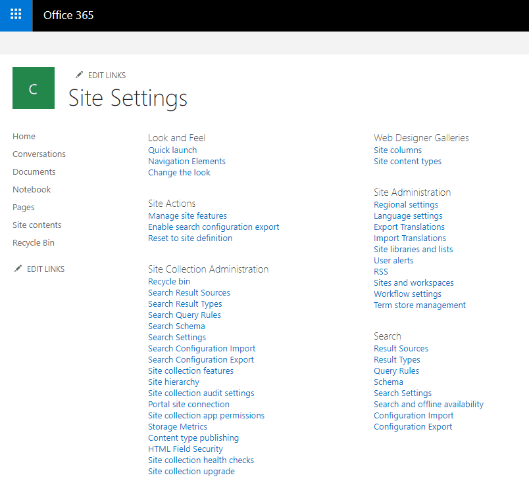Open Conversations in the left navigation
This screenshot has height=490, width=529.
coord(39,154)
